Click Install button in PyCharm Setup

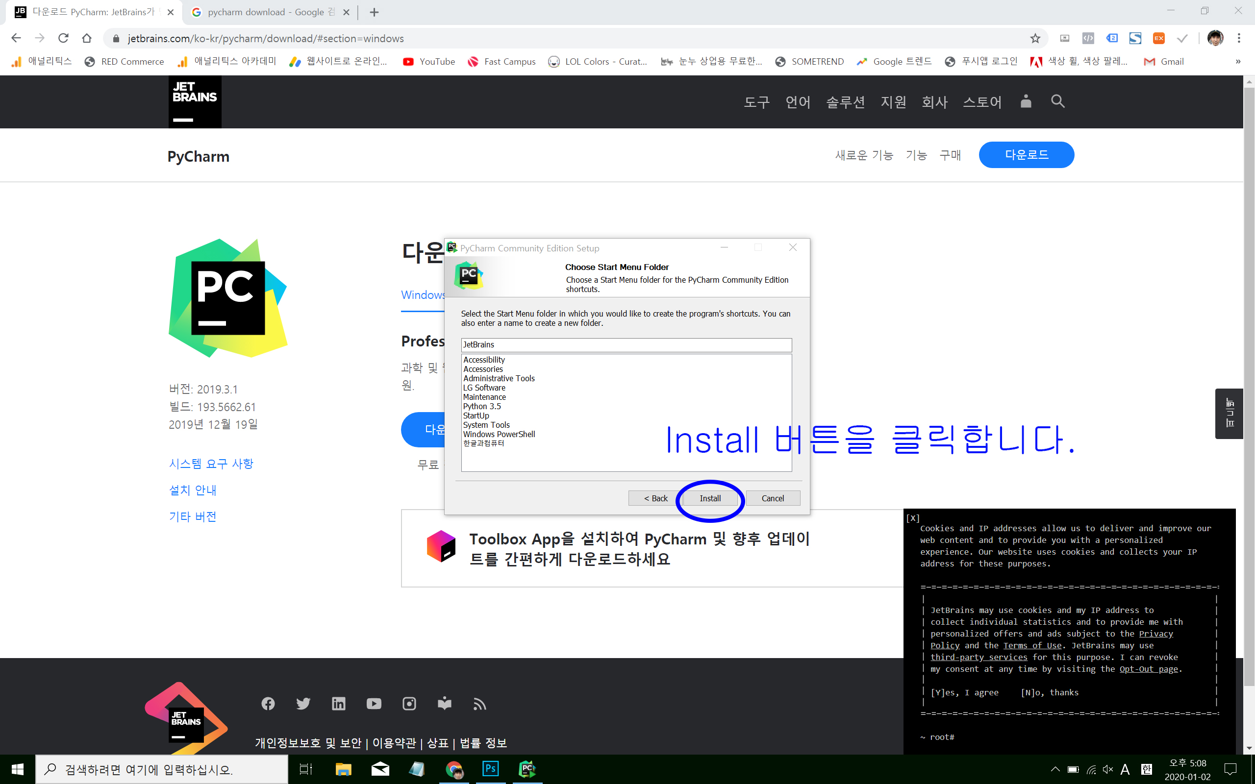coord(710,498)
